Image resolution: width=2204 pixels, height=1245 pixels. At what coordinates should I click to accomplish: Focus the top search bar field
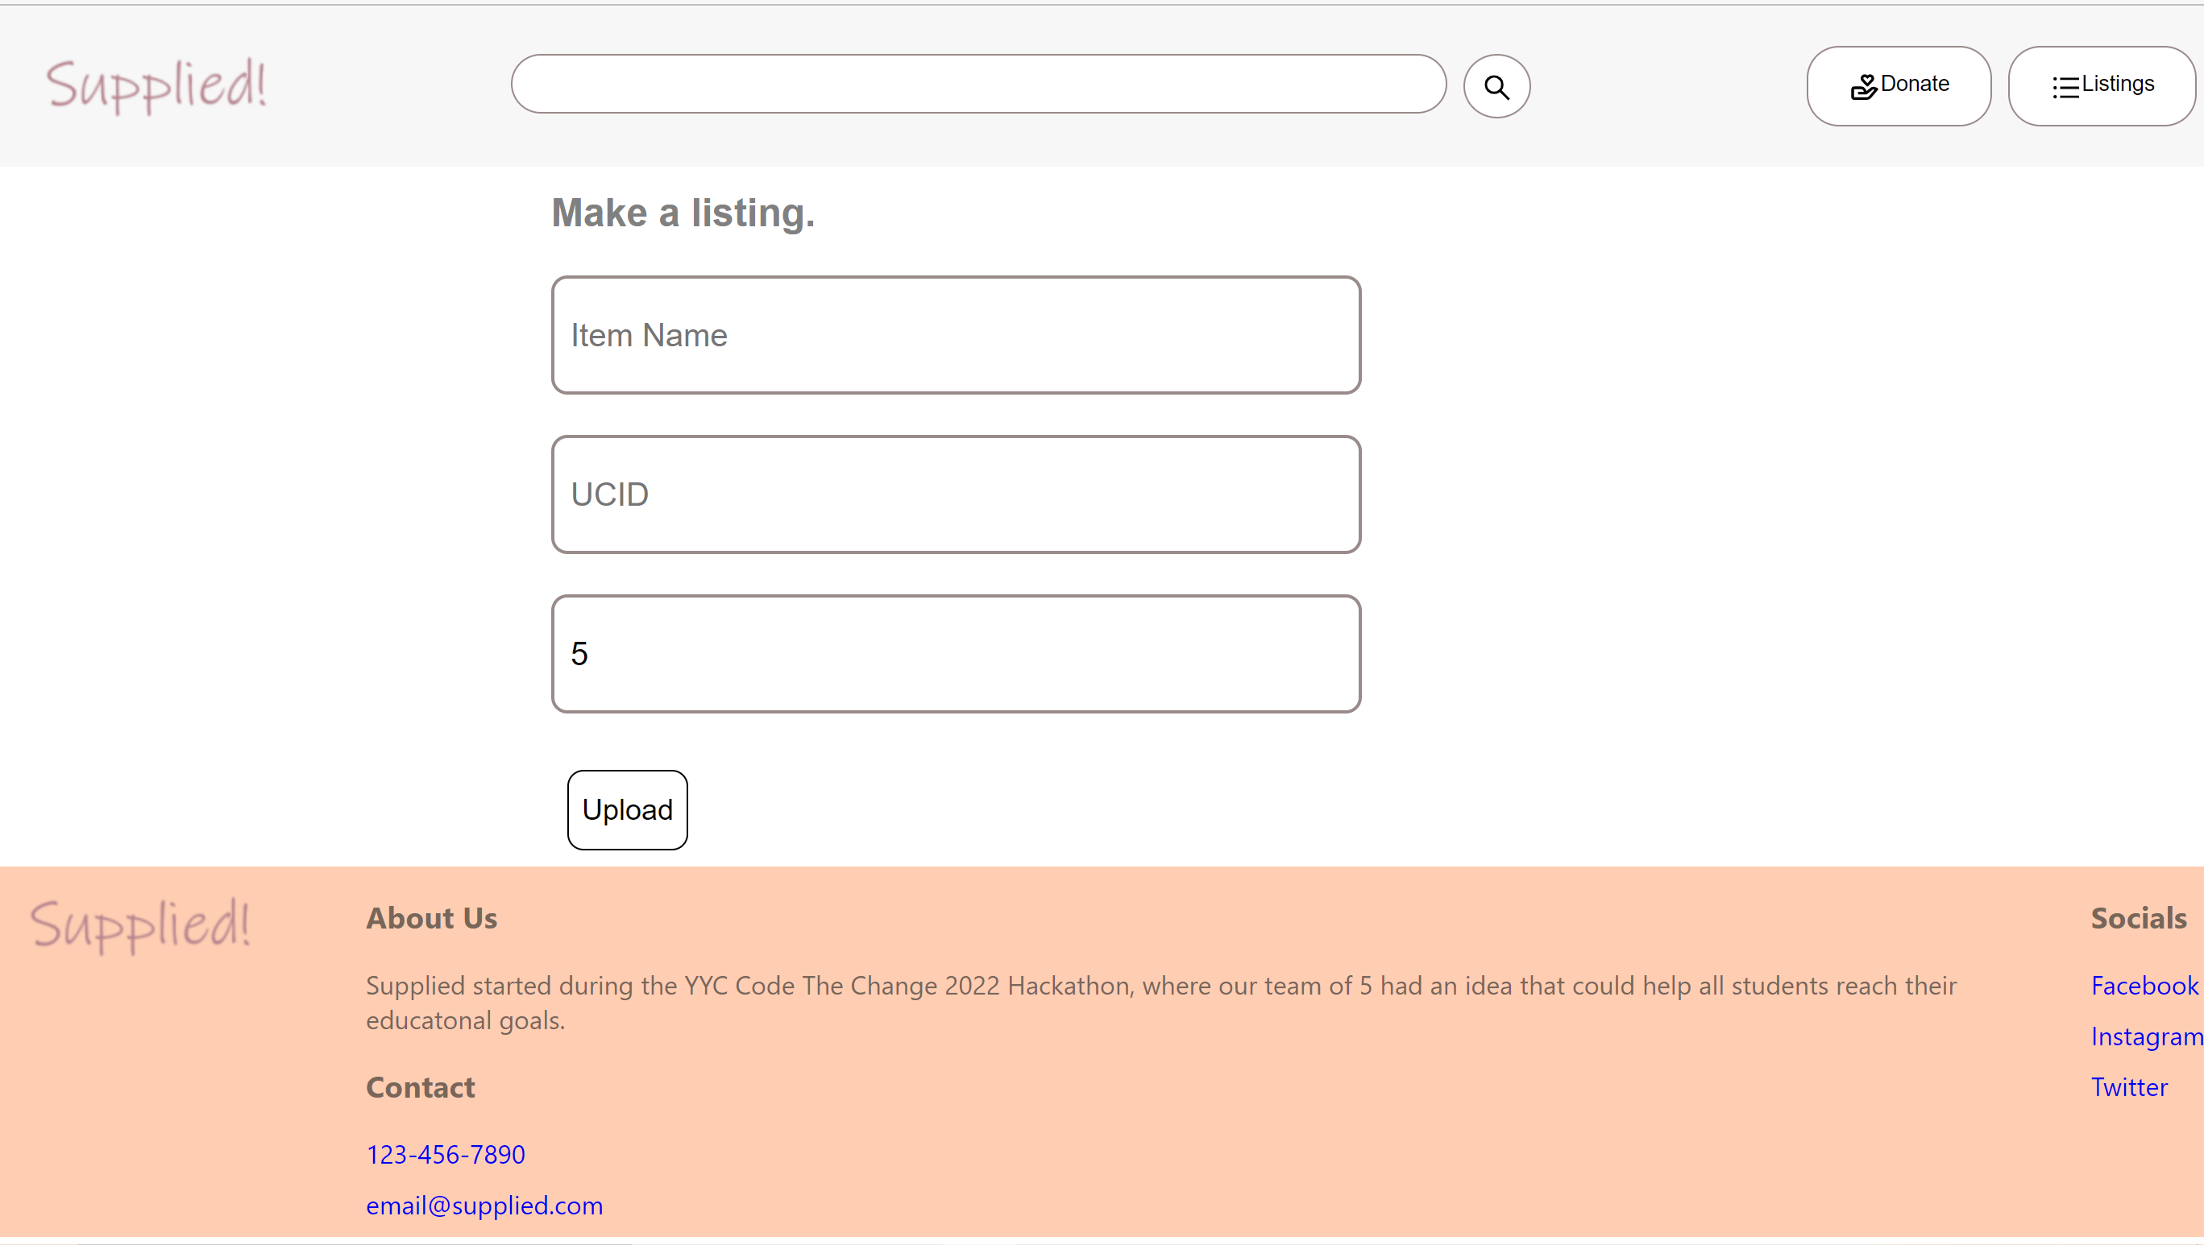click(978, 84)
